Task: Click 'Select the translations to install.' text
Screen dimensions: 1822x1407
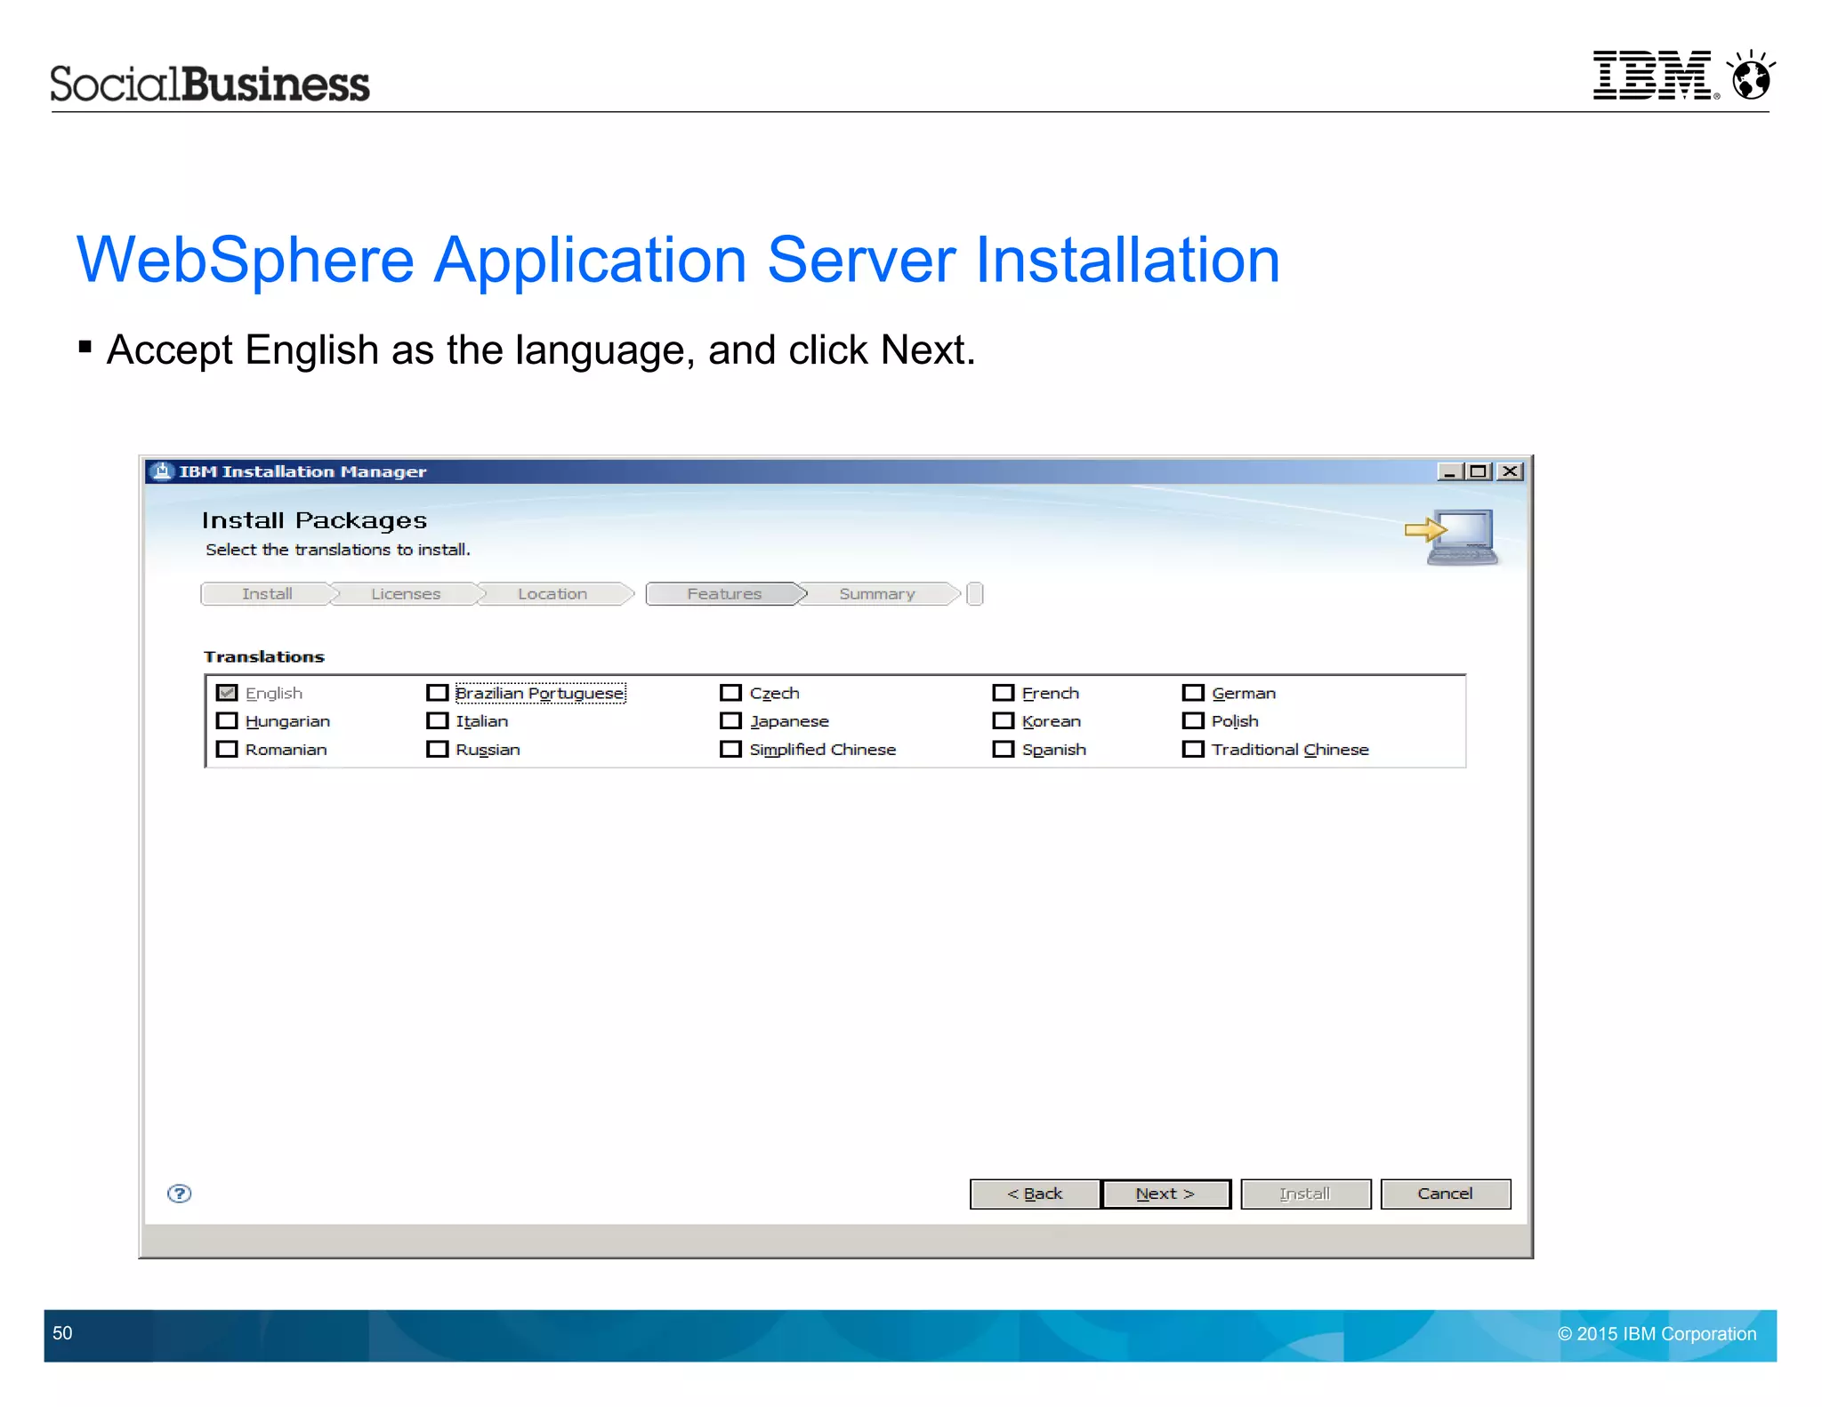Action: [x=338, y=551]
